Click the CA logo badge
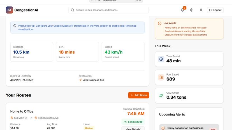Image resolution: width=232 pixels, height=130 pixels. click(x=10, y=10)
